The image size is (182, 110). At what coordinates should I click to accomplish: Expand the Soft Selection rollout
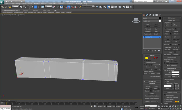point(152,81)
